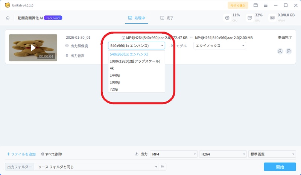Click the UniFab v4.0.1.0 title text

[x=23, y=5]
